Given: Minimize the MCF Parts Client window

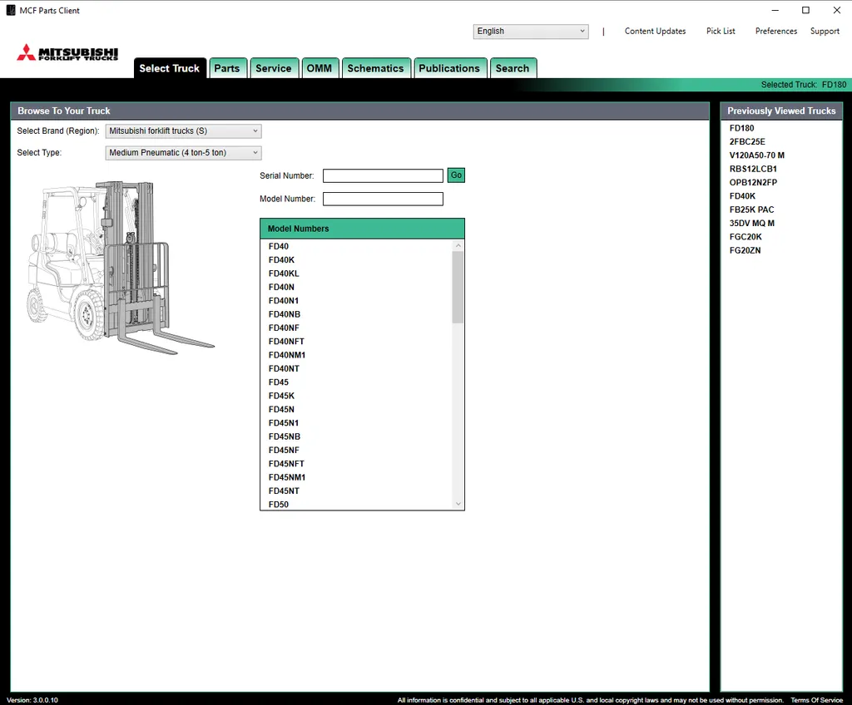Looking at the screenshot, I should 775,10.
